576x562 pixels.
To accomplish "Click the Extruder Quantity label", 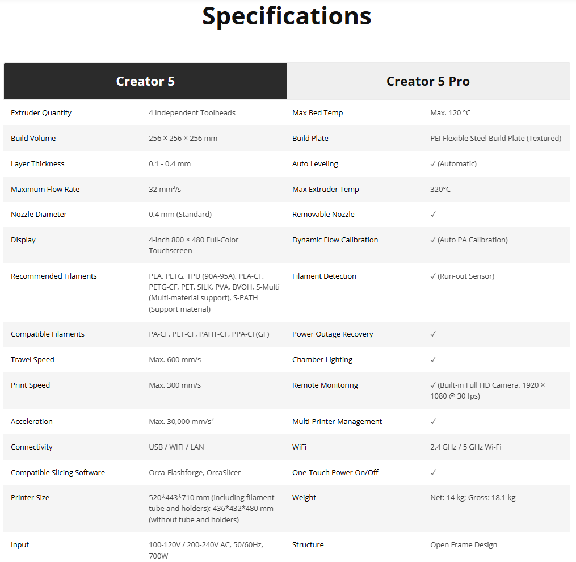I will (41, 113).
